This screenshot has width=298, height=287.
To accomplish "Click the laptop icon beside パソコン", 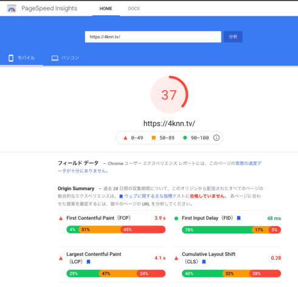I will click(55, 58).
